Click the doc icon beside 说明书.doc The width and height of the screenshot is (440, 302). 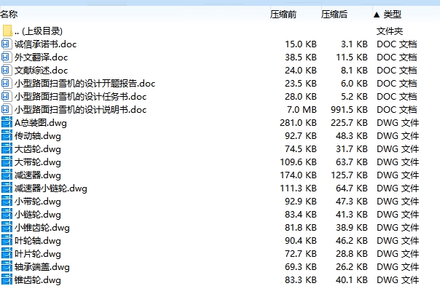[x=7, y=109]
